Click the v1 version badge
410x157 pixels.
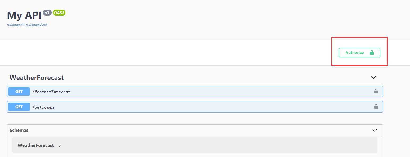tap(47, 12)
